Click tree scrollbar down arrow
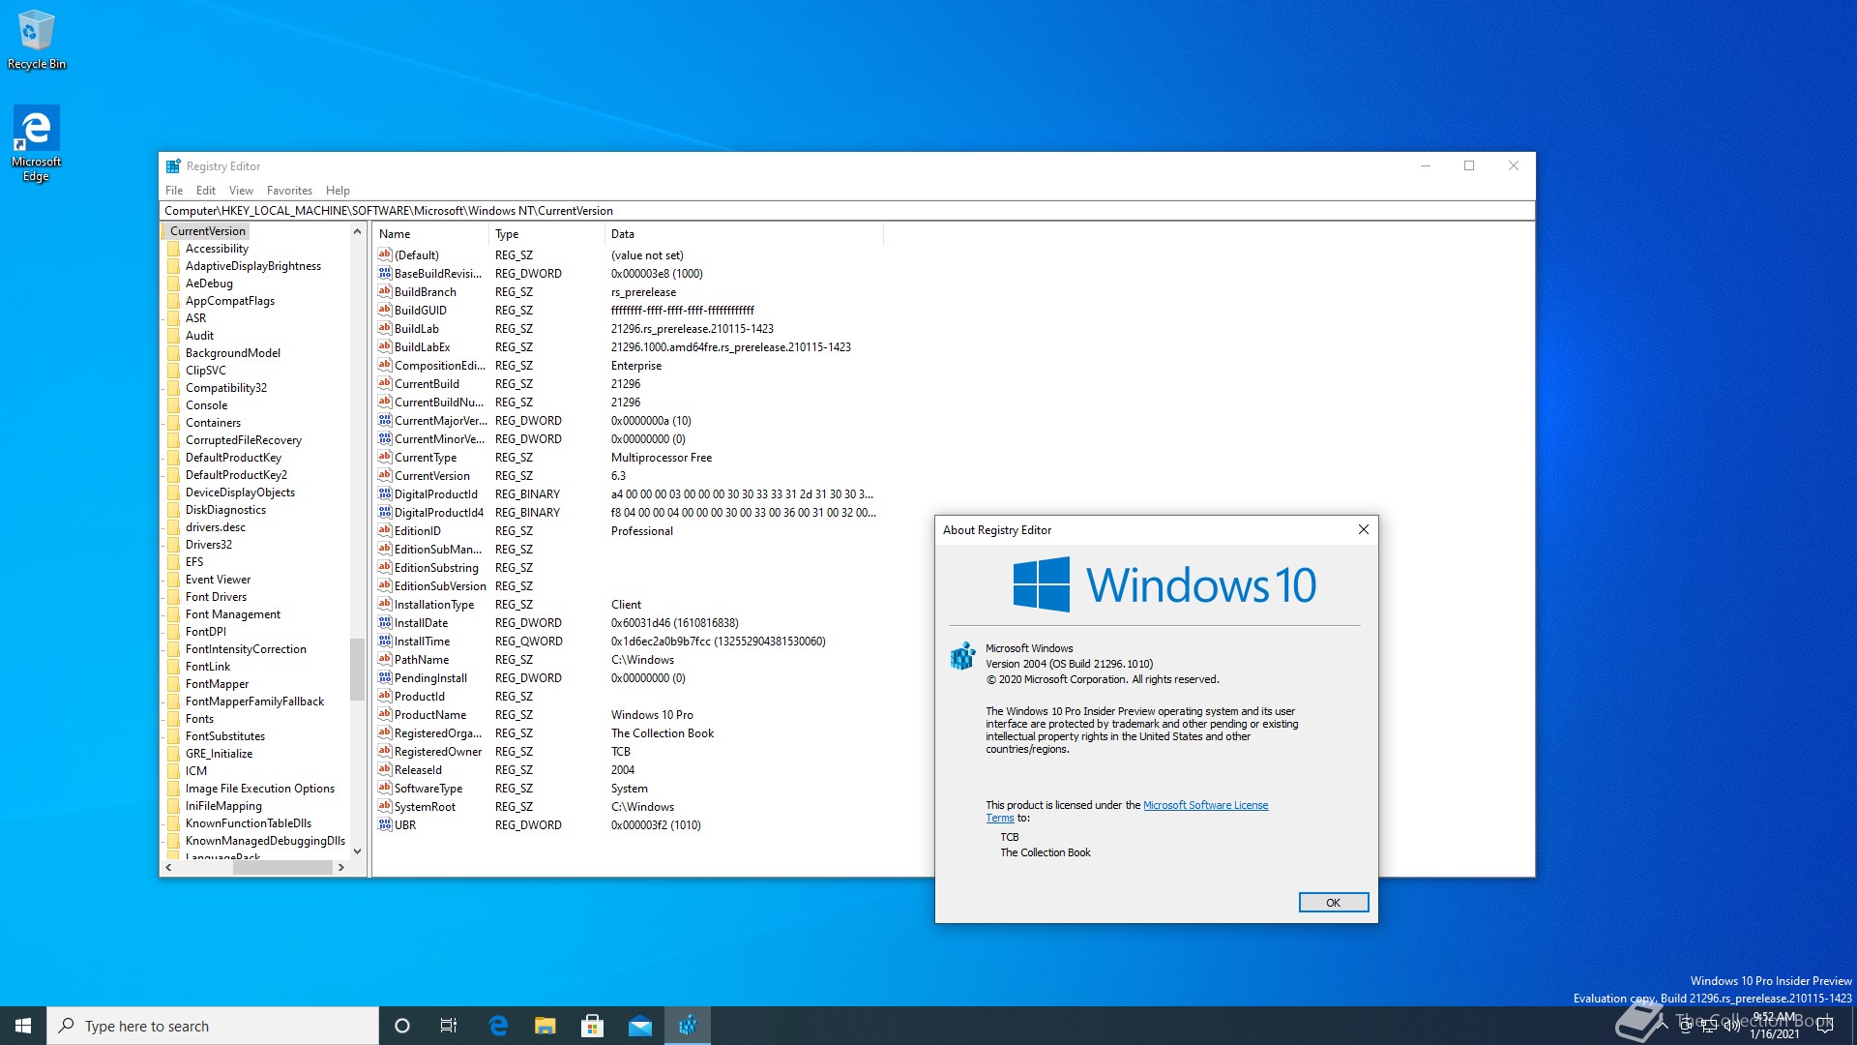This screenshot has width=1857, height=1045. pyautogui.click(x=357, y=851)
